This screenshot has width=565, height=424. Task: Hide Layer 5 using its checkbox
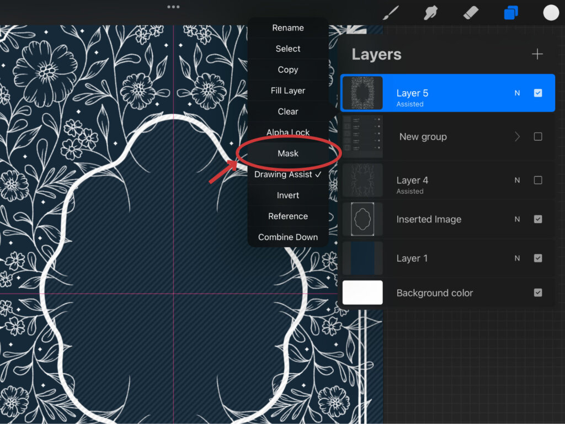click(x=538, y=93)
